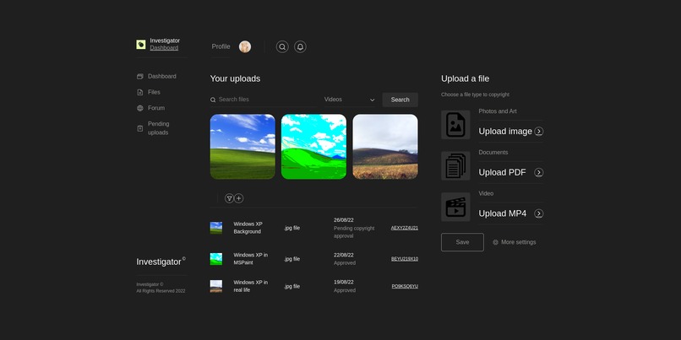The image size is (681, 340).
Task: Click the profile avatar picture
Action: click(245, 47)
